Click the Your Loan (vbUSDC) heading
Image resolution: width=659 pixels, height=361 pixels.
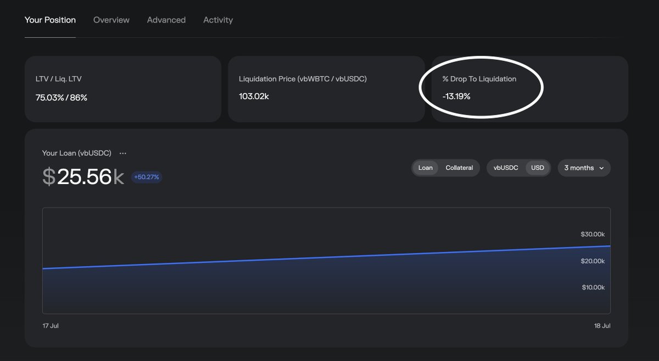tap(77, 153)
